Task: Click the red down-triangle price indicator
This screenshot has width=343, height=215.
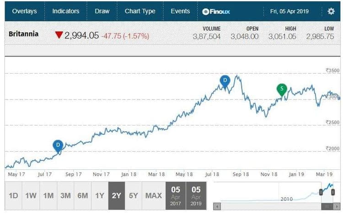Action: (59, 35)
